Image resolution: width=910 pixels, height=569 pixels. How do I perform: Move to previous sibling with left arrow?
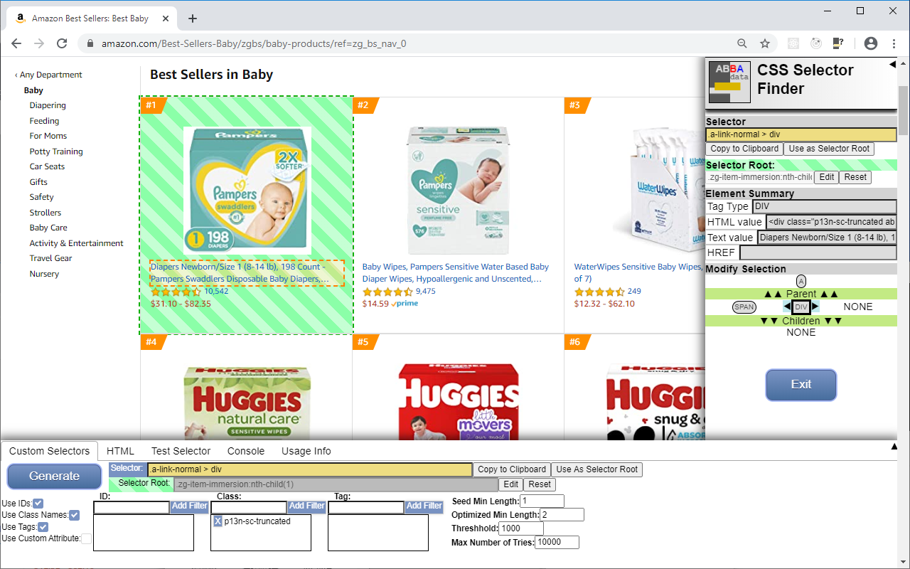coord(787,307)
